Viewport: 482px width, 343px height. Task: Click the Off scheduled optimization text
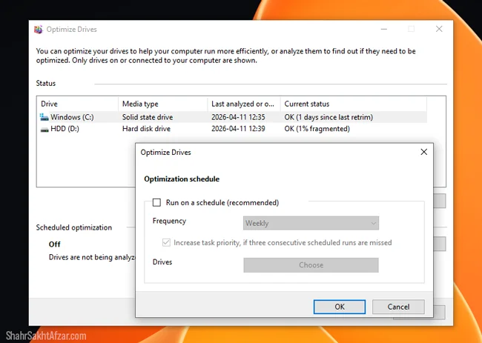tap(54, 244)
